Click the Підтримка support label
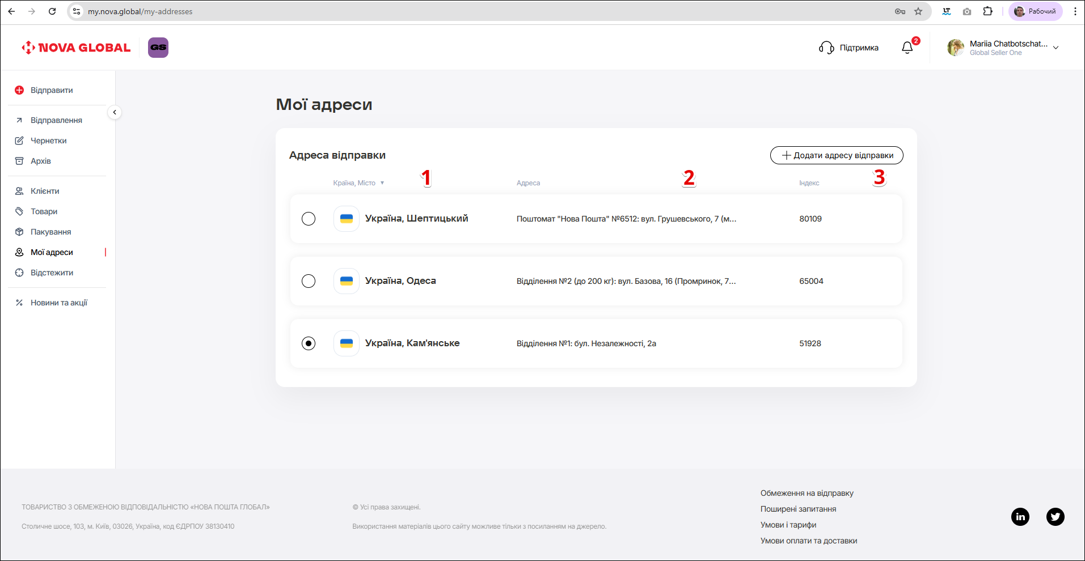The height and width of the screenshot is (561, 1085). [859, 48]
